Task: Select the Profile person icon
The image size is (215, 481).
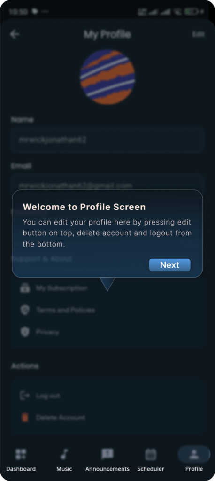Action: [194, 454]
